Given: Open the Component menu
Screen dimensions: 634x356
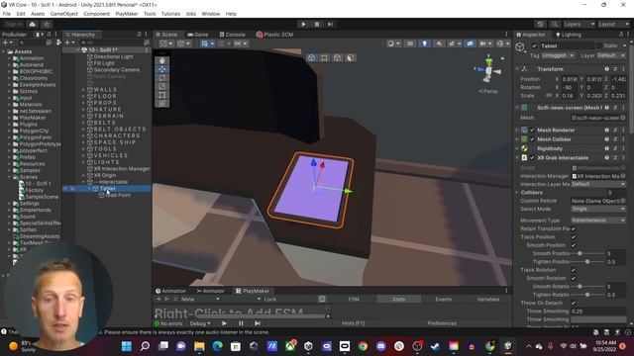Looking at the screenshot, I should (96, 14).
